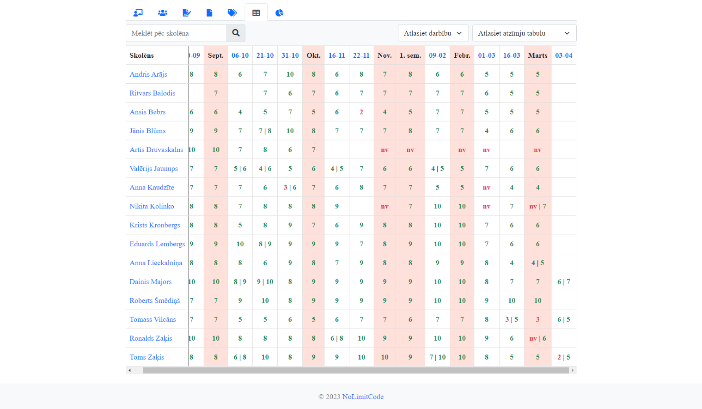The width and height of the screenshot is (702, 409).
Task: Click the horizontal scrollbar right arrow
Action: (573, 370)
